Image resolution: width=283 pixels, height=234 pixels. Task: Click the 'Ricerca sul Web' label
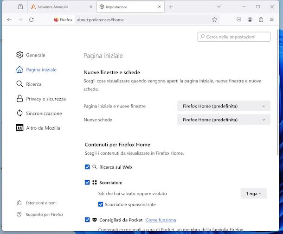[116, 167]
